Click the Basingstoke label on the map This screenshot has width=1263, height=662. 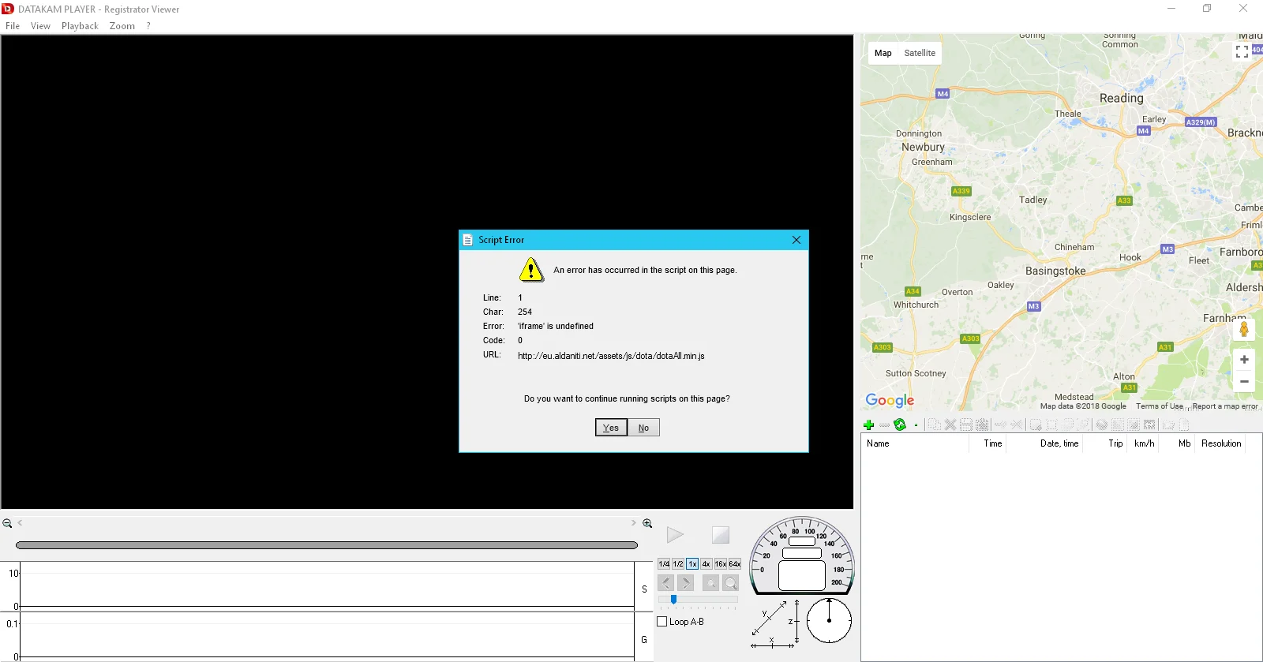pyautogui.click(x=1055, y=271)
